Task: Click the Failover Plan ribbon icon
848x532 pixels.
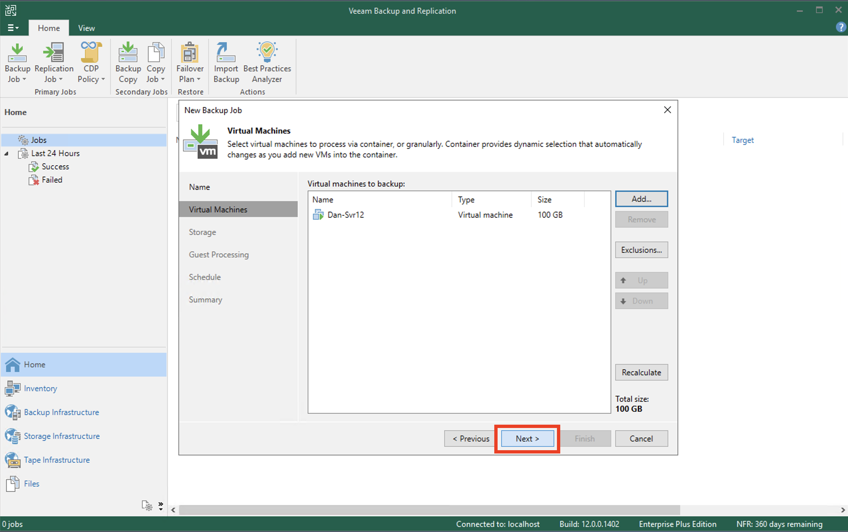Action: pos(190,52)
